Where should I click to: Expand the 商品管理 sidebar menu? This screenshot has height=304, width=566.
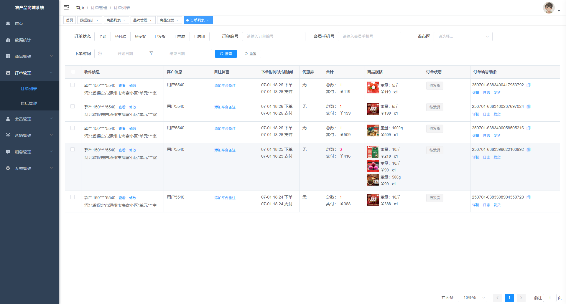pyautogui.click(x=29, y=56)
